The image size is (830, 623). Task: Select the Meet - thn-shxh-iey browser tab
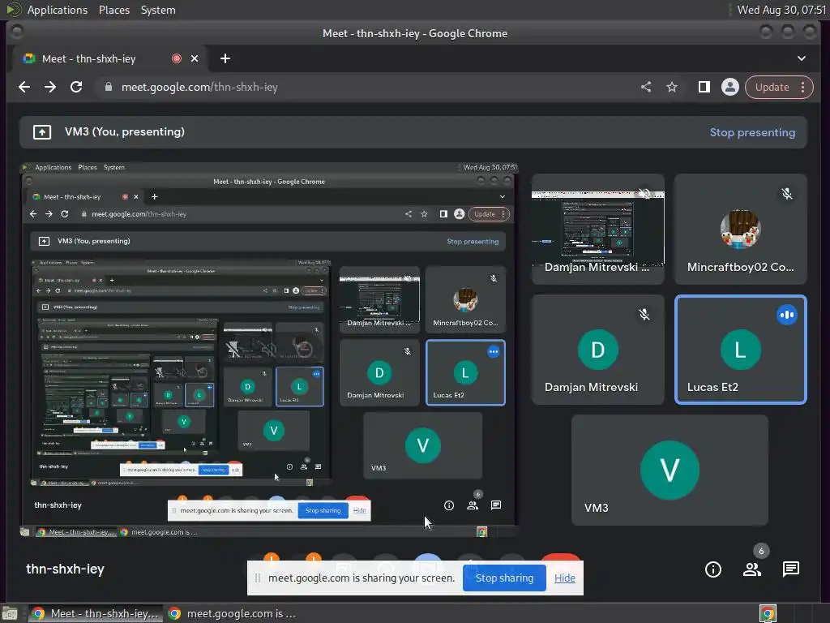tap(109, 58)
